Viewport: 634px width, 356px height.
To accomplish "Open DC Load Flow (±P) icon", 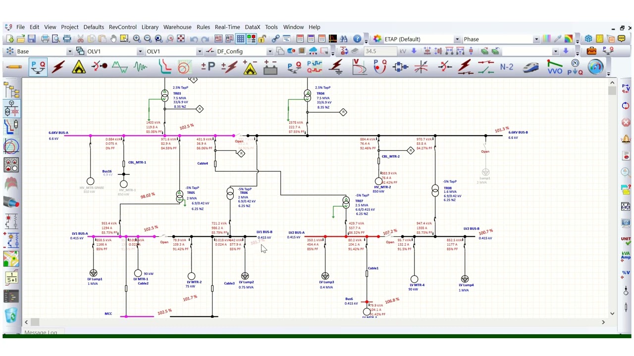I will point(208,67).
